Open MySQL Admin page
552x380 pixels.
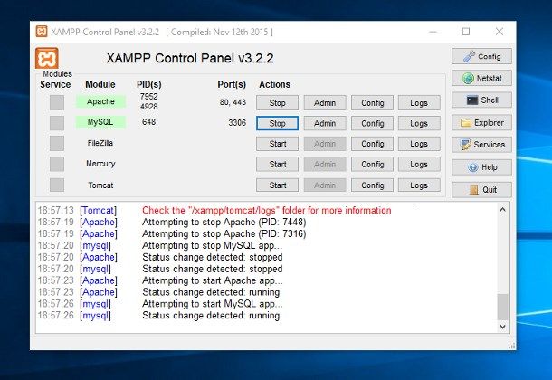tap(325, 123)
